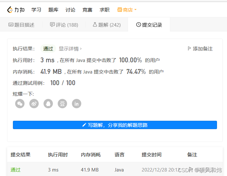The height and width of the screenshot is (176, 227).
Task: Click the 提交结果 column header
Action: 21,155
